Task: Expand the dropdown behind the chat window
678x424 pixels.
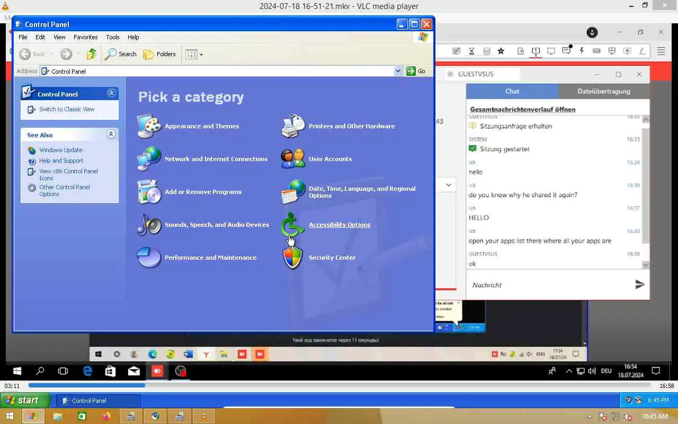Action: pos(449,185)
